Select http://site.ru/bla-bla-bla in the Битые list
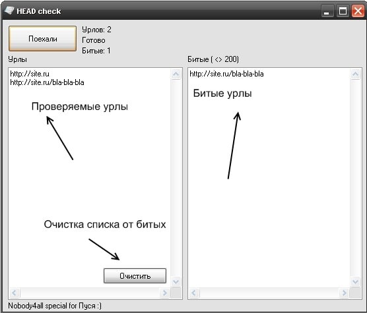367x313 pixels. click(226, 74)
